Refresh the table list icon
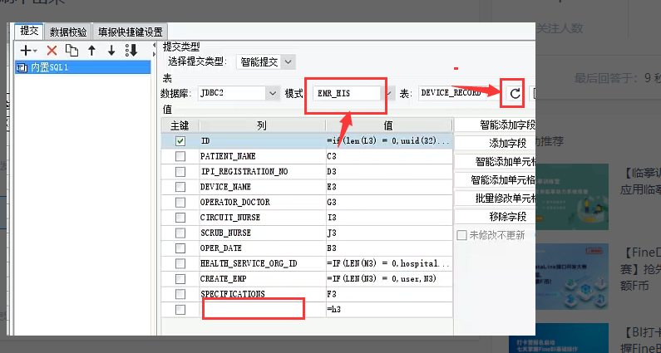 point(515,94)
